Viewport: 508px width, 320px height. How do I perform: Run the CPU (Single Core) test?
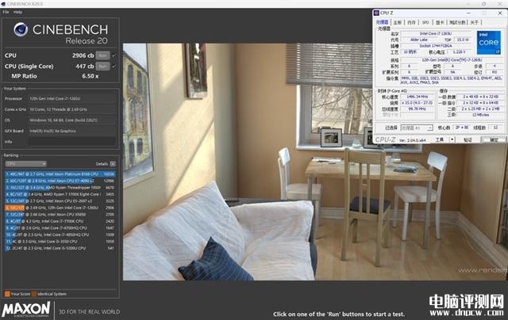pos(102,67)
